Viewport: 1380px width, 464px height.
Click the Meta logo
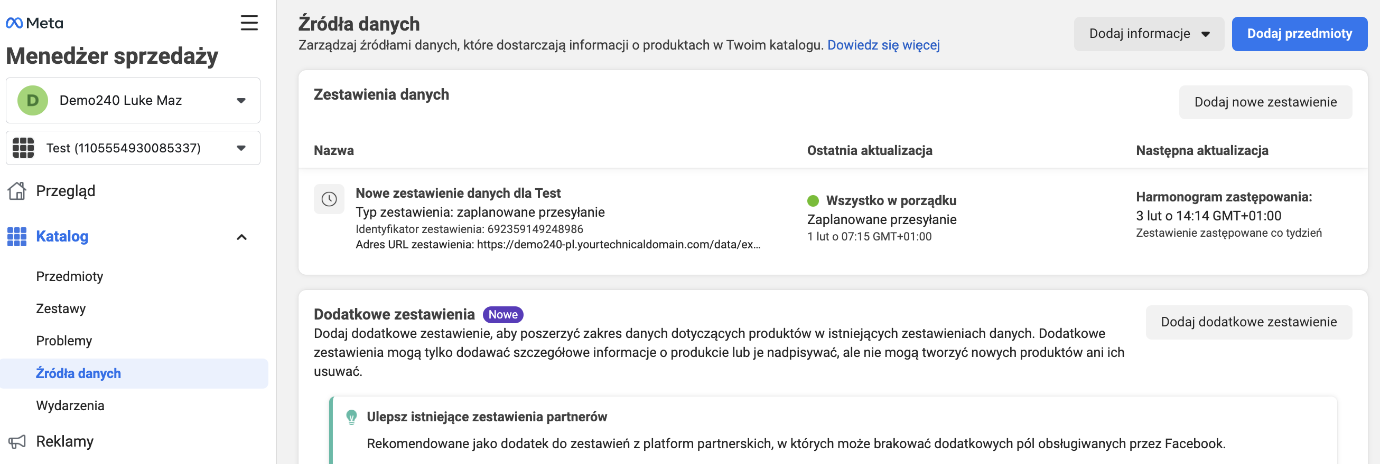pyautogui.click(x=34, y=23)
